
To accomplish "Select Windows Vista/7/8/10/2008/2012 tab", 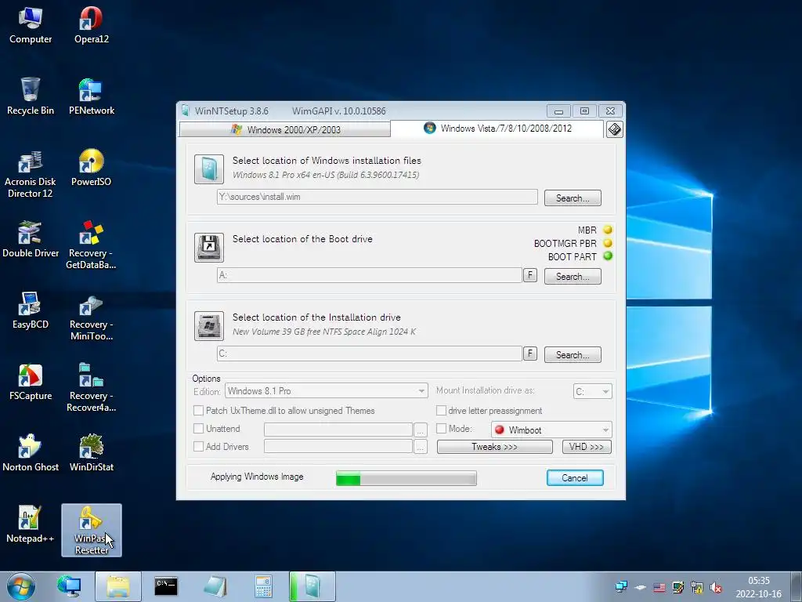I will [497, 129].
